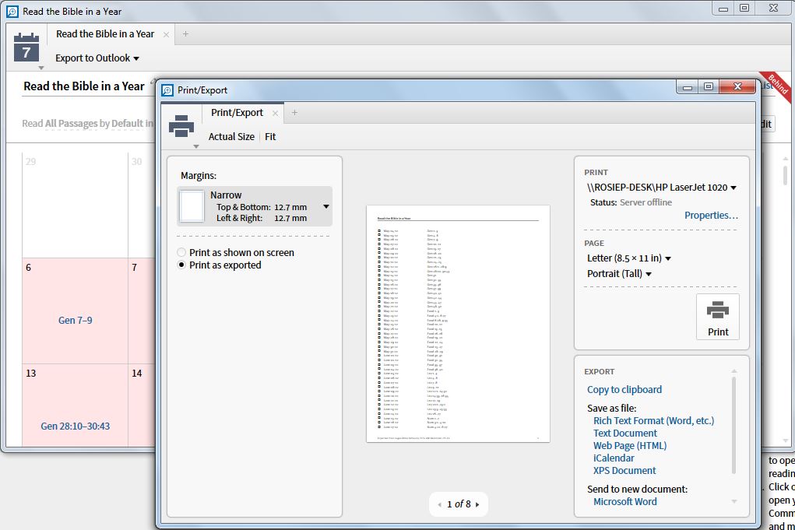795x530 pixels.
Task: Add a new tab in reading plan window
Action: pyautogui.click(x=185, y=34)
